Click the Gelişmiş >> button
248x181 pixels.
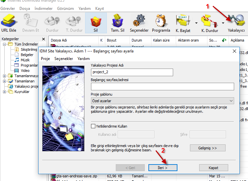point(207,148)
